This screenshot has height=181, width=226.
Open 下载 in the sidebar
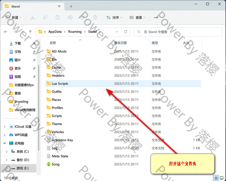coord(18,43)
